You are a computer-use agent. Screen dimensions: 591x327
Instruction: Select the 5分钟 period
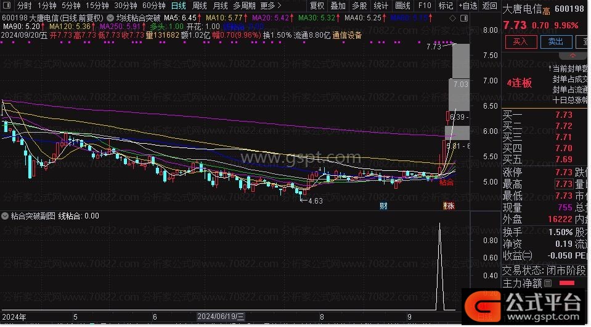point(71,6)
